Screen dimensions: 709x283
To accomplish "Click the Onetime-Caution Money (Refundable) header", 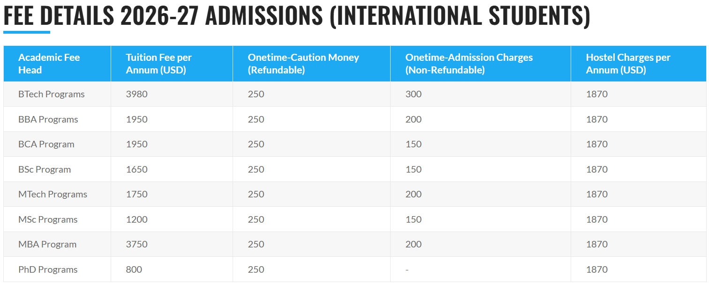I will pyautogui.click(x=303, y=64).
